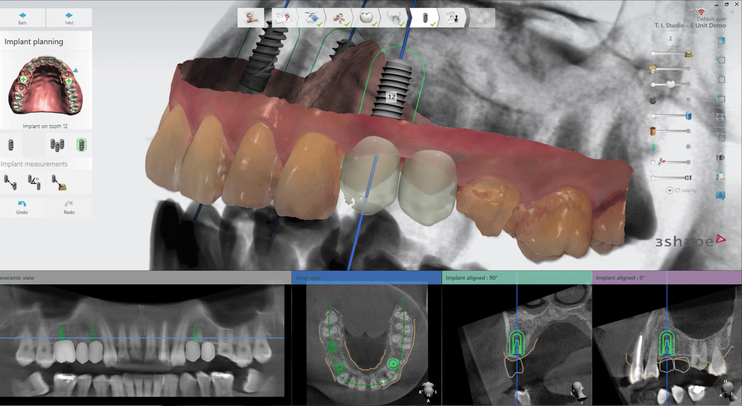
Task: Select the implant safety zone tool
Action: [x=81, y=145]
